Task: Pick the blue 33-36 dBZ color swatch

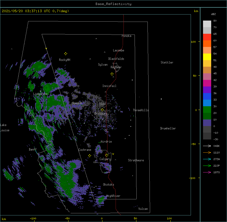Action: (207, 96)
